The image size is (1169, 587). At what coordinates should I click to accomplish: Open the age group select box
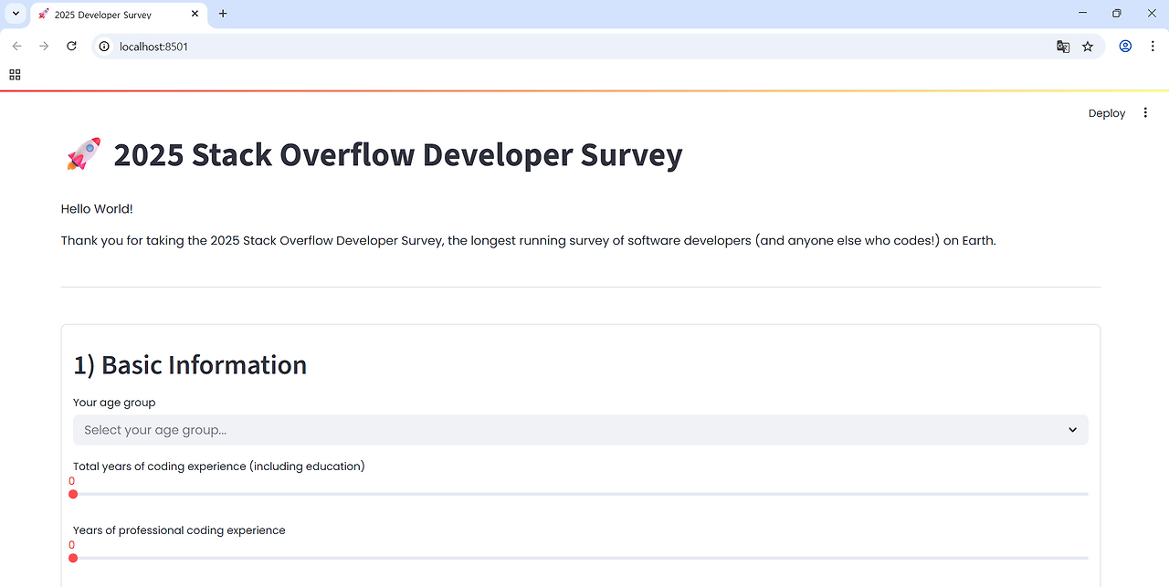tap(581, 430)
